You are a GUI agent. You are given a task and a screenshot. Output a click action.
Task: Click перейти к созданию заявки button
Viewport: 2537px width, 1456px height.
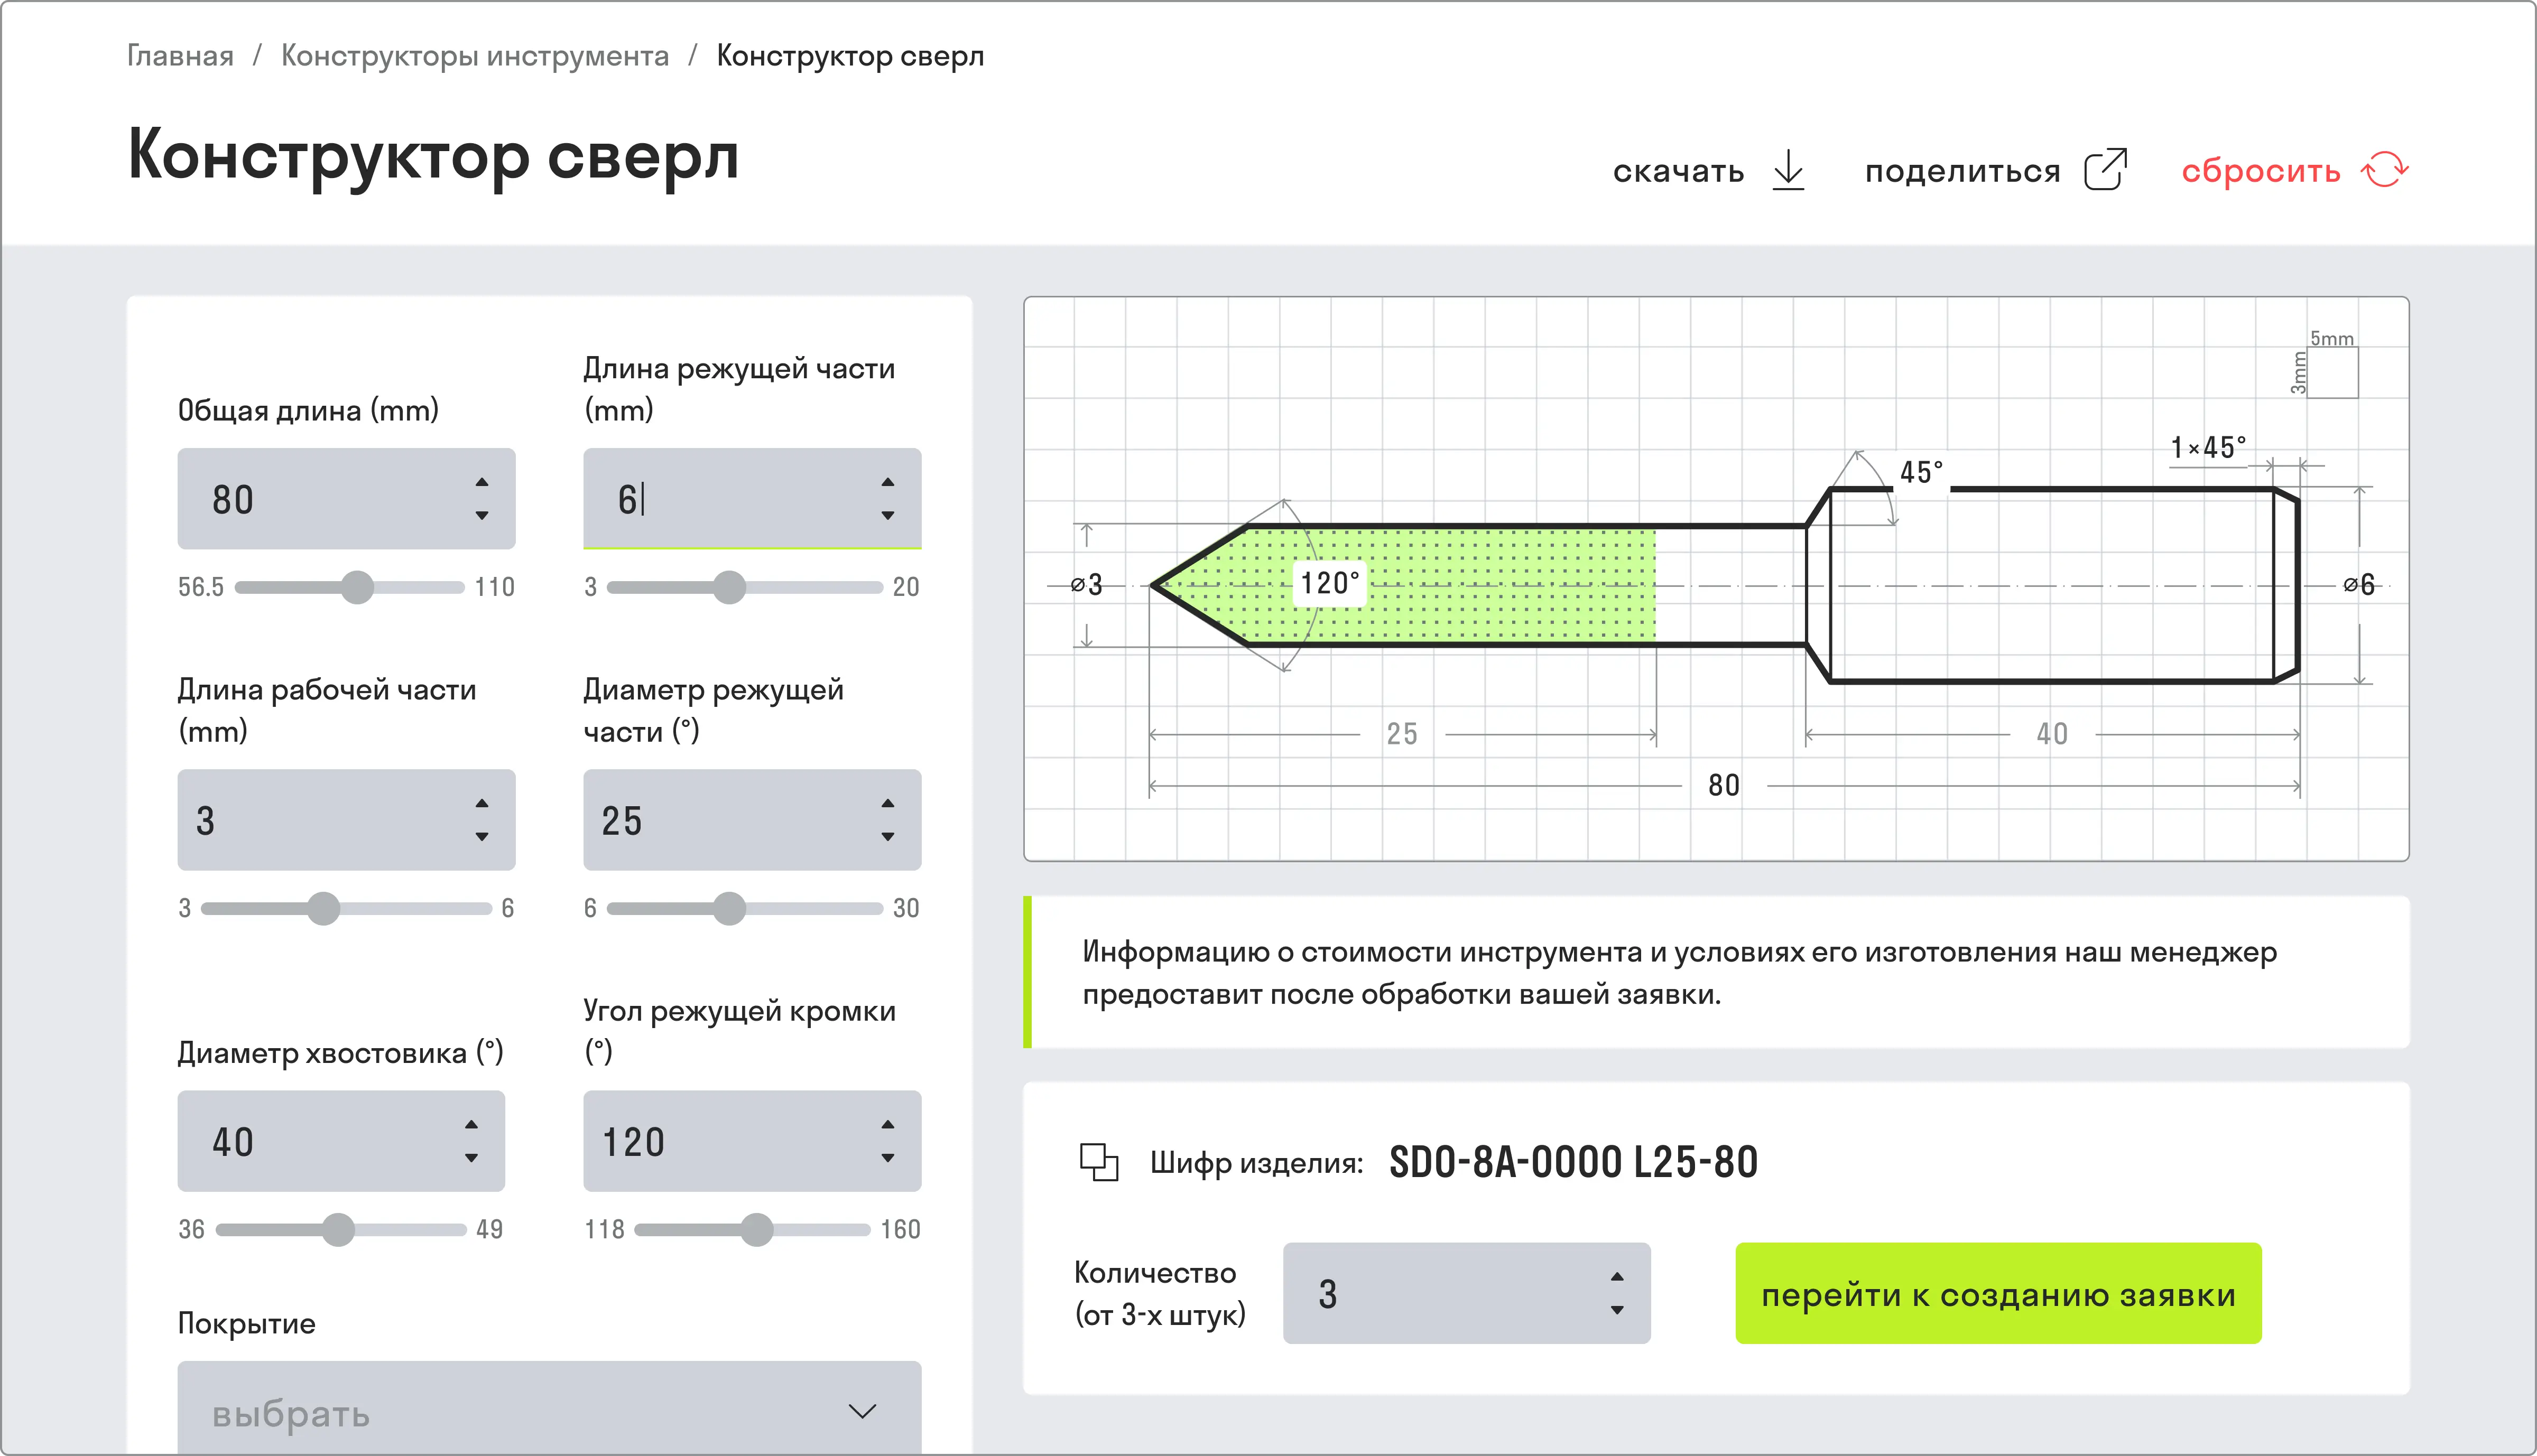click(1998, 1293)
